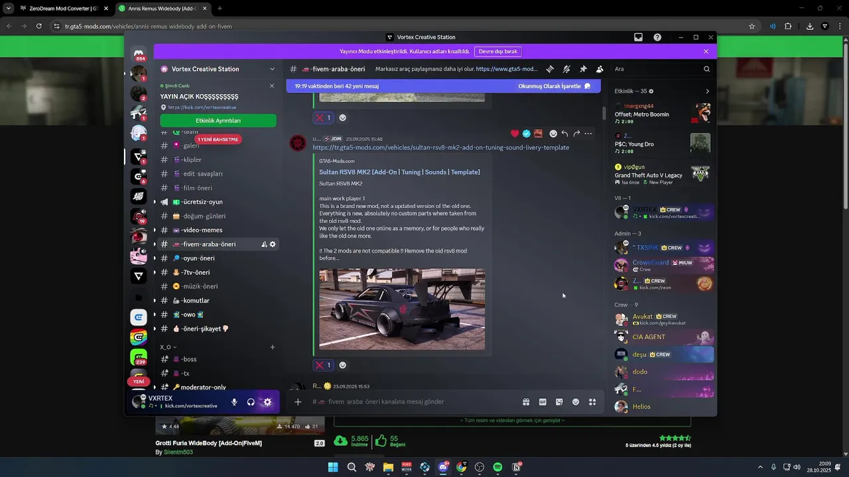
Task: Add heart reaction to Sultan RSV8 message
Action: coord(515,134)
